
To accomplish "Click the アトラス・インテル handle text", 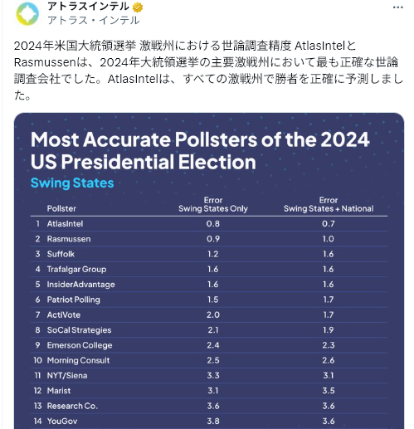I will pyautogui.click(x=94, y=20).
